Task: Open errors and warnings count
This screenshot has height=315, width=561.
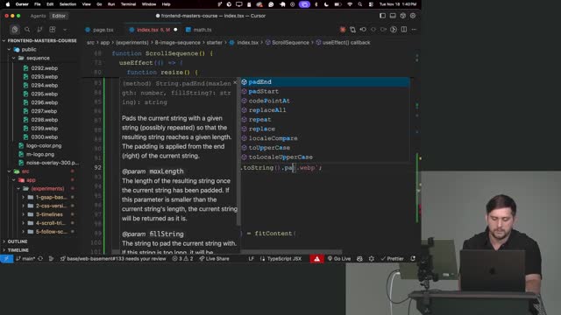Action: [x=182, y=259]
